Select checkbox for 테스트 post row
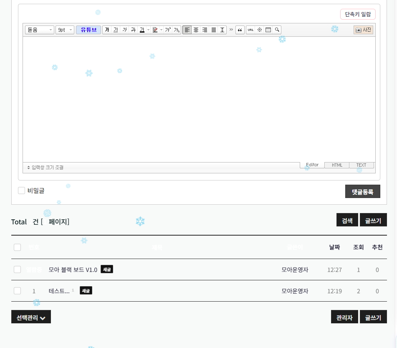Screen dimensions: 397x348 pyautogui.click(x=17, y=291)
